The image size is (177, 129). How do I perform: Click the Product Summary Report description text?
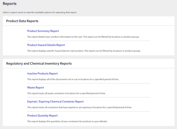tap(83, 37)
